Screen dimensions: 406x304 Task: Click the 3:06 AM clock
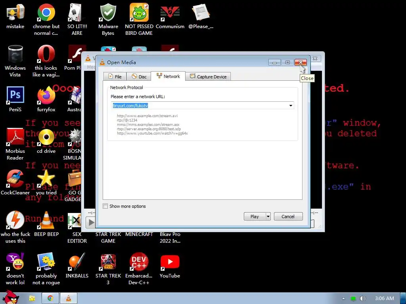point(385,298)
